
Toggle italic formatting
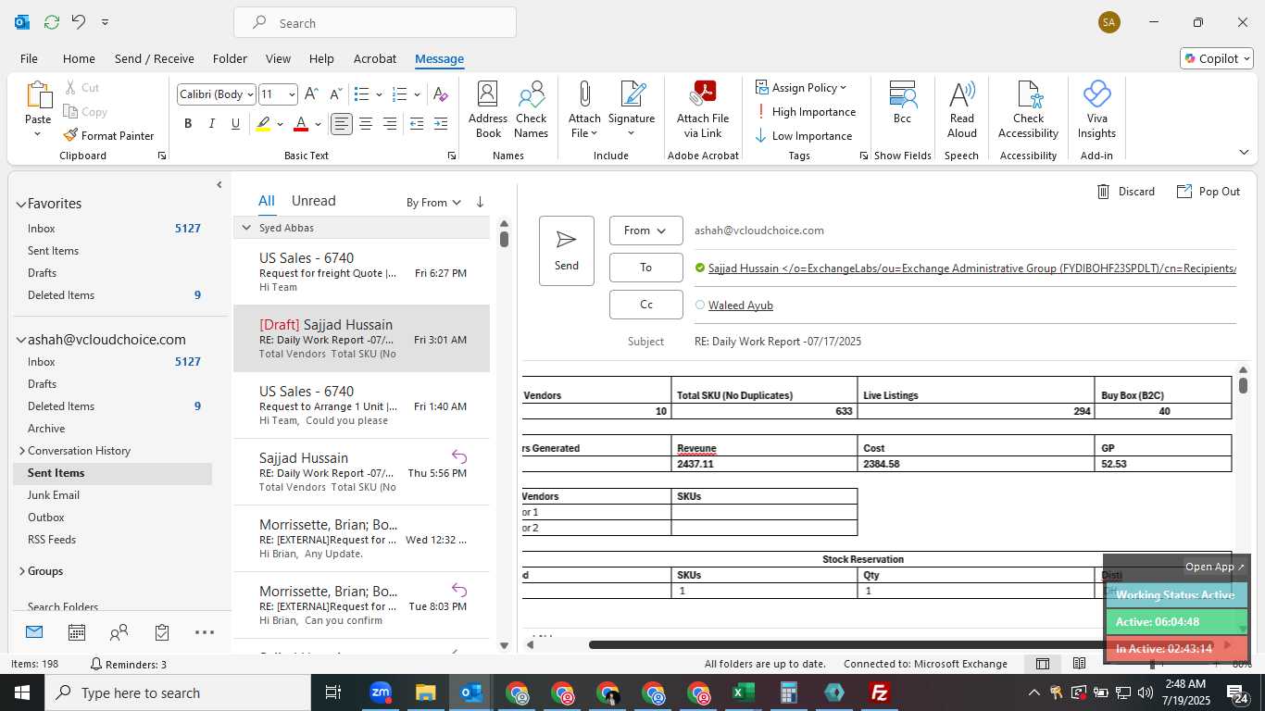point(211,123)
